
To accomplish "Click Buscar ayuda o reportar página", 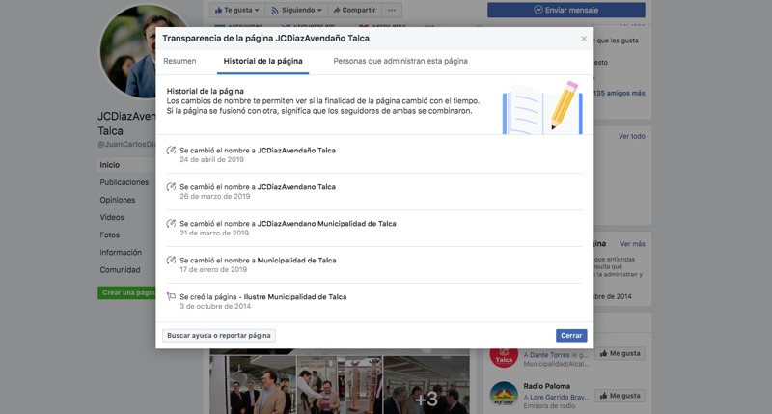I will click(219, 335).
